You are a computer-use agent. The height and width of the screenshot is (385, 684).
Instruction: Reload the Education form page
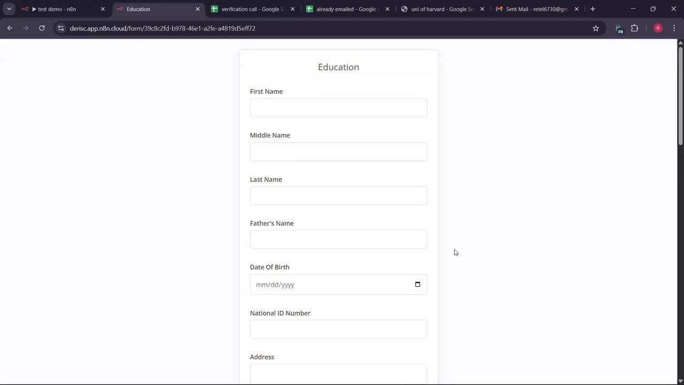(x=42, y=28)
